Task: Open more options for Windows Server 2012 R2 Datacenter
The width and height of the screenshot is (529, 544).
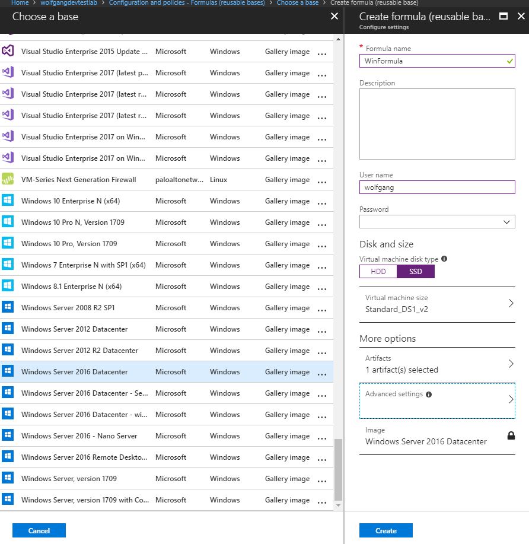Action: point(322,353)
